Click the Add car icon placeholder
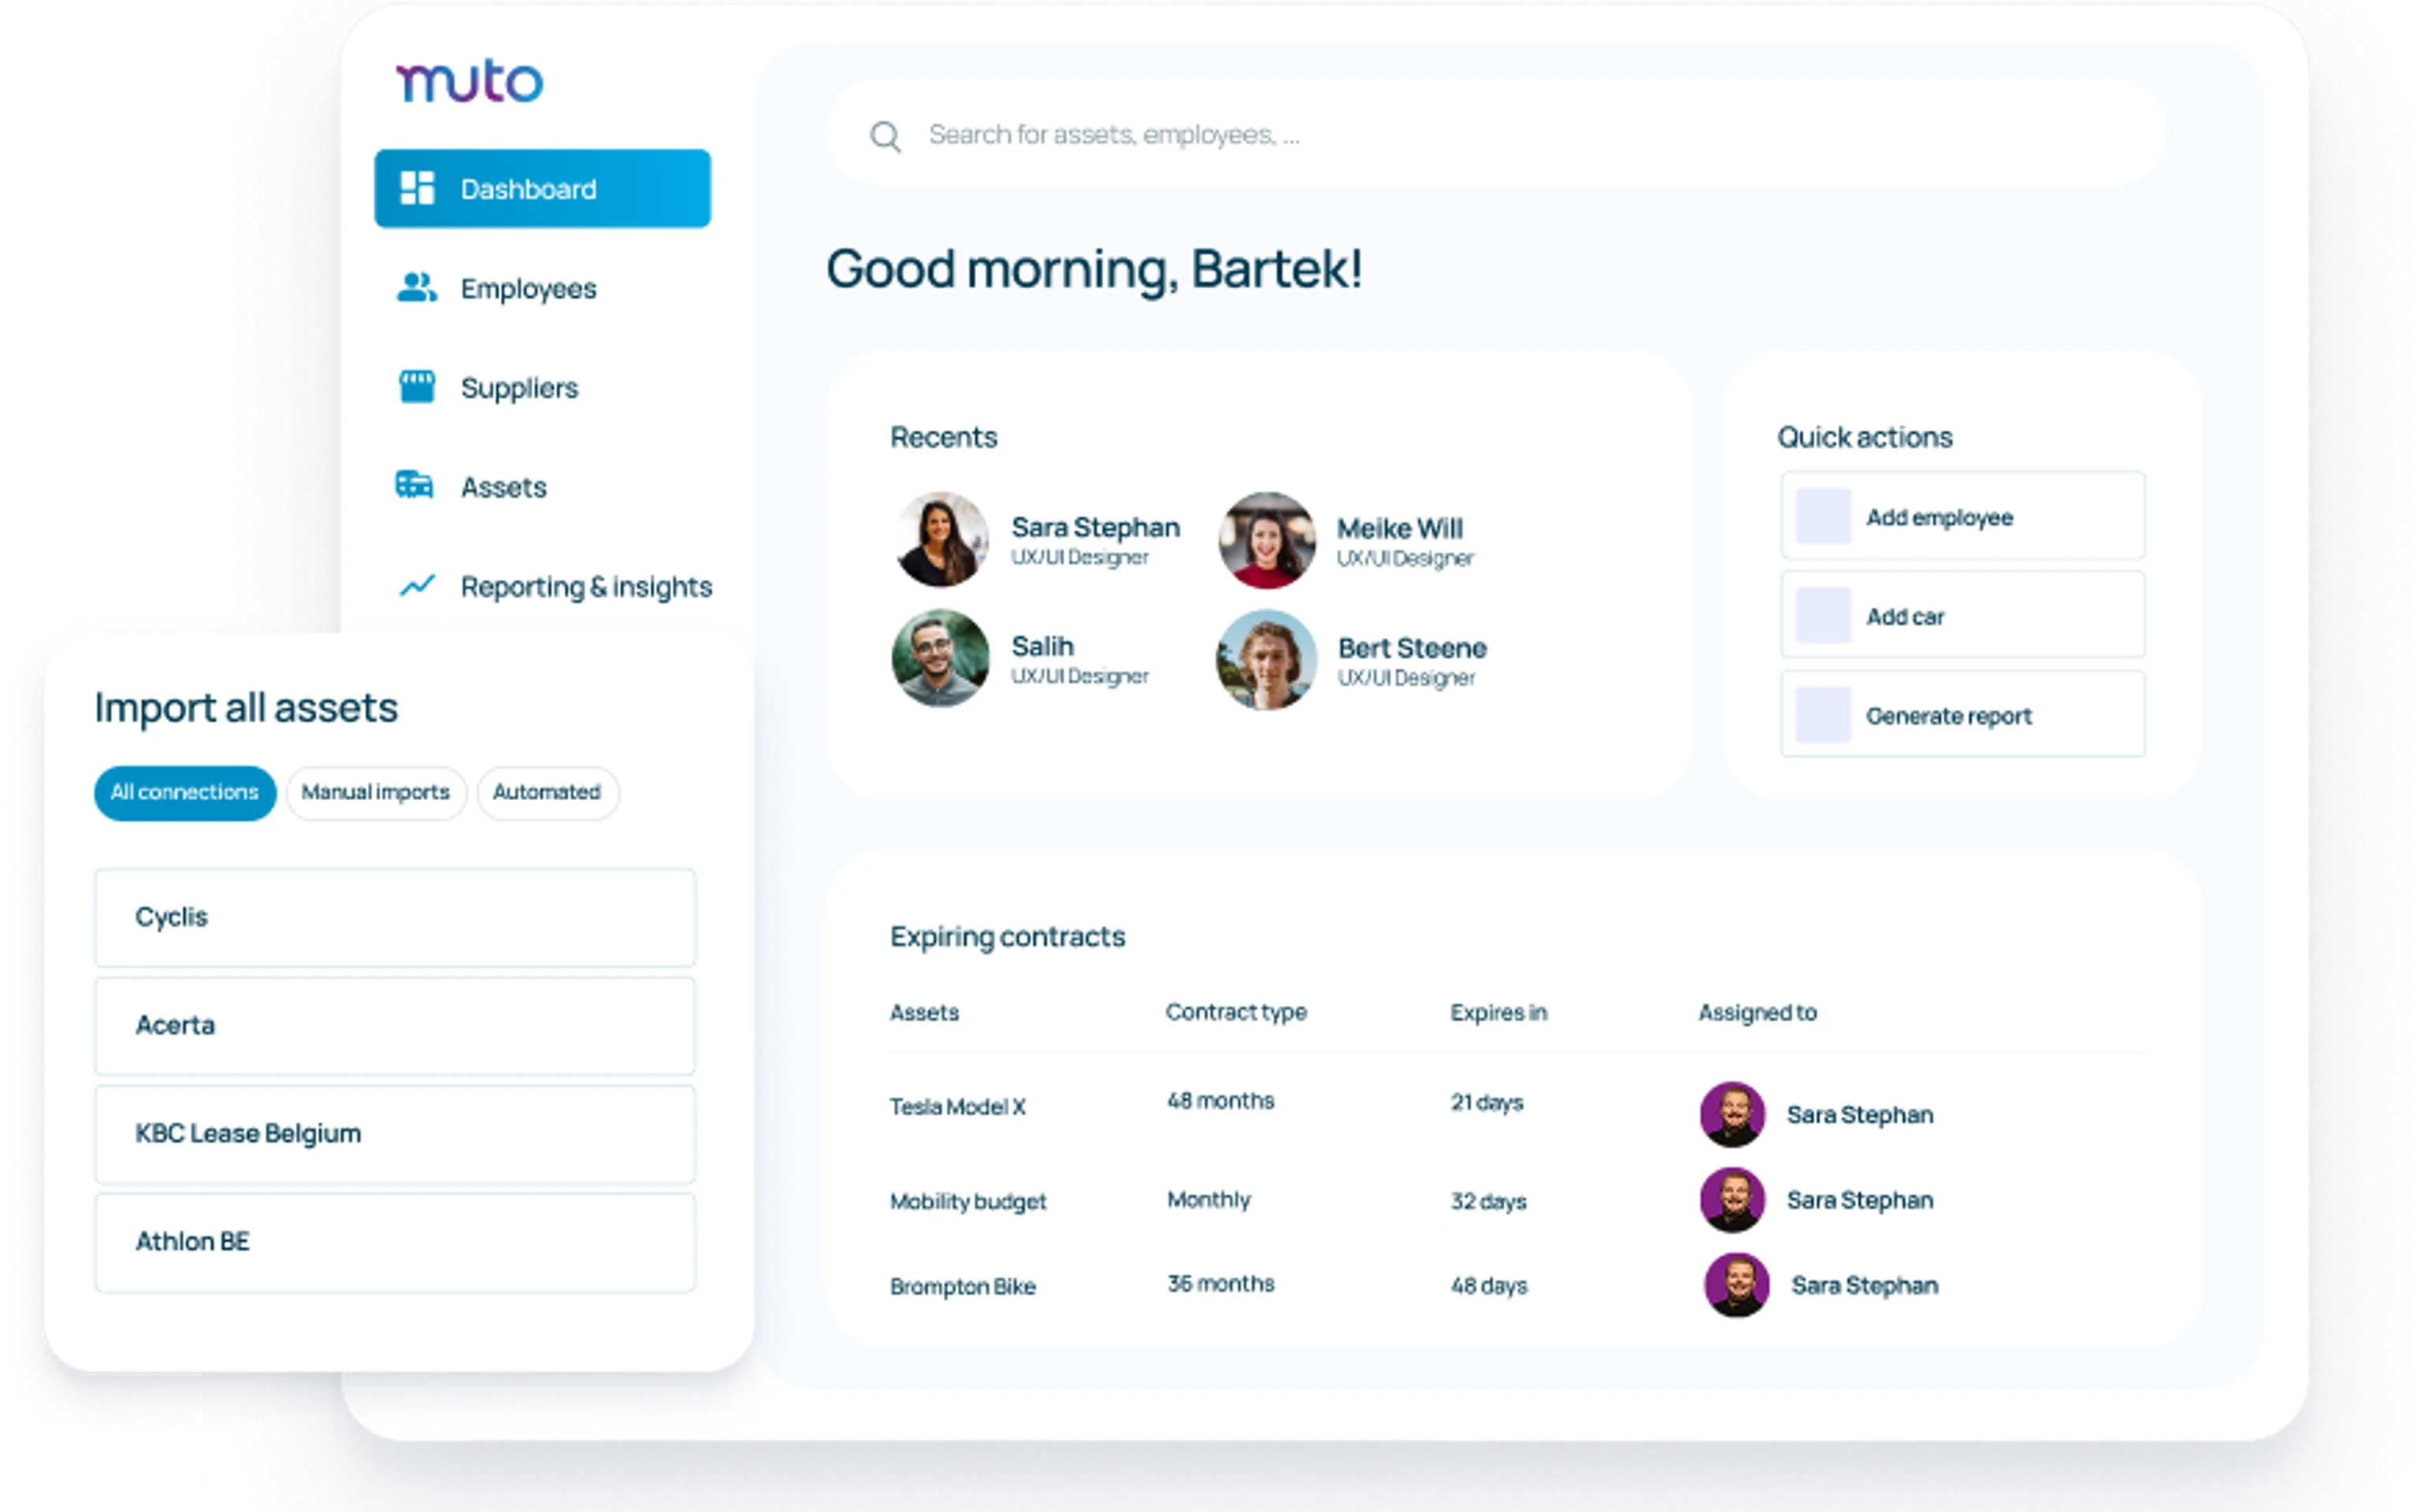This screenshot has height=1512, width=2420. tap(1823, 615)
